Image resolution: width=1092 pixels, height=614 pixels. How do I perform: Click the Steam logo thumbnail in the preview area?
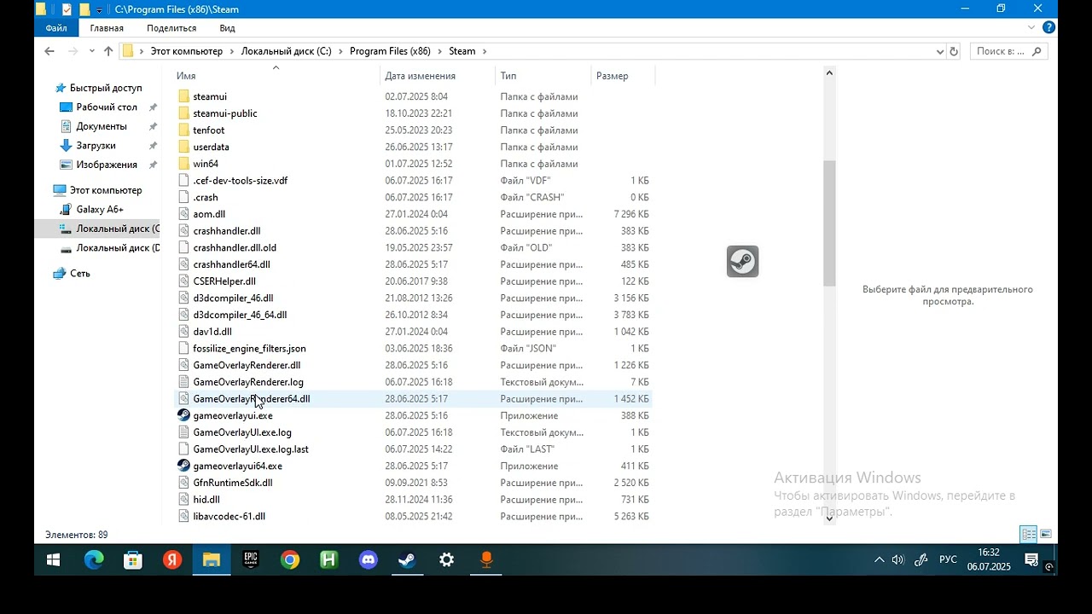(x=742, y=262)
